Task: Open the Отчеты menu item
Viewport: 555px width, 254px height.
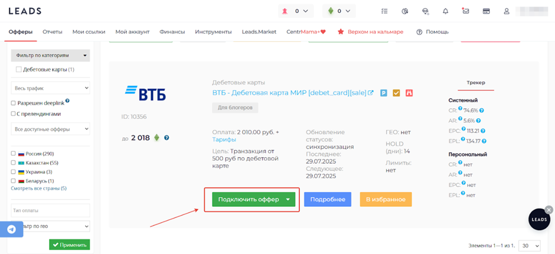Action: (53, 32)
